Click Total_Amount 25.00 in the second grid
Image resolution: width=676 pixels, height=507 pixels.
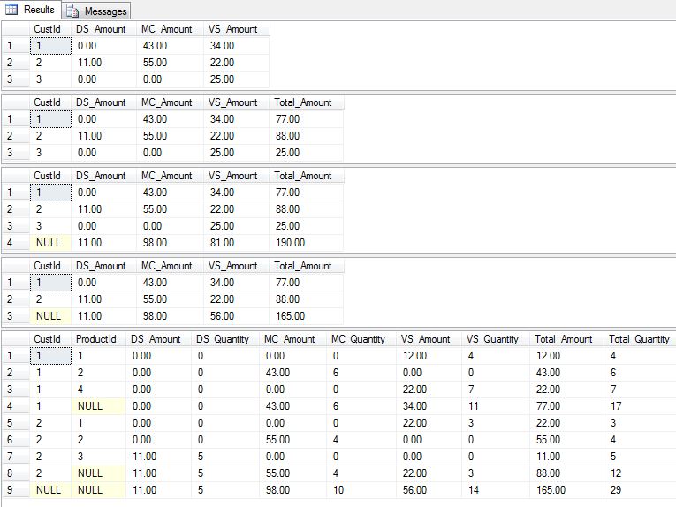point(306,153)
